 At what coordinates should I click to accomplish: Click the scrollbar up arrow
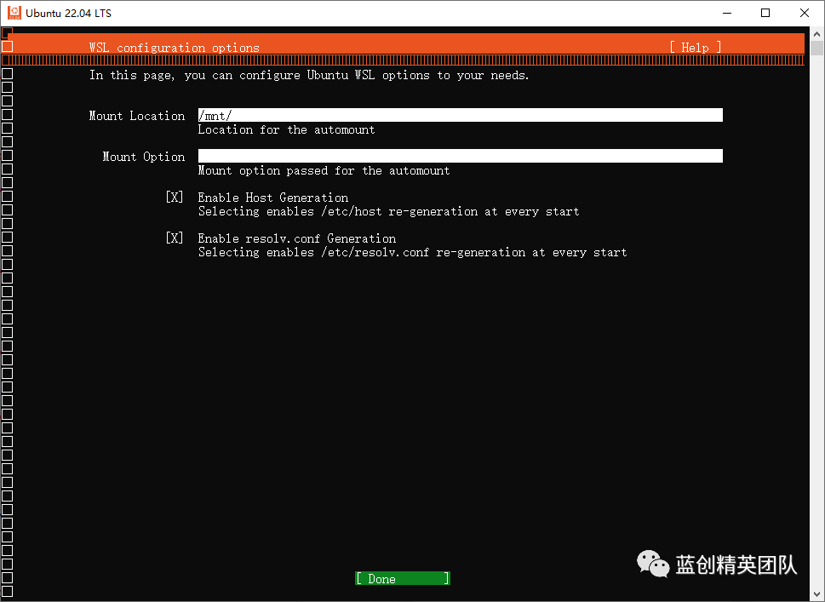(x=816, y=34)
